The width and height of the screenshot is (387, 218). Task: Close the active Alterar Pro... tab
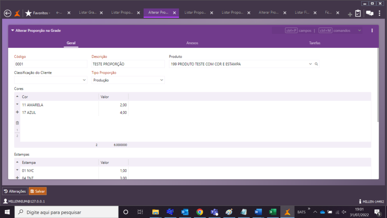(175, 13)
